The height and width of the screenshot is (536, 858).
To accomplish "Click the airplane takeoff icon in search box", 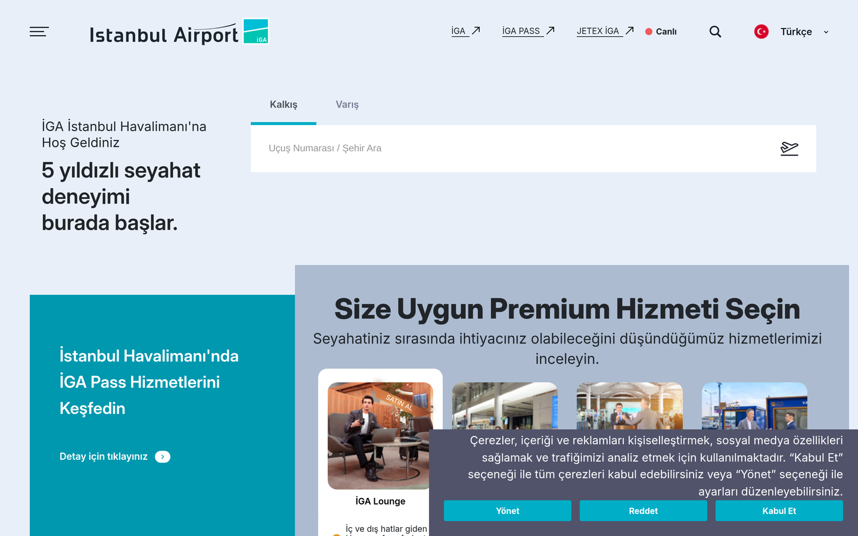I will [x=789, y=148].
